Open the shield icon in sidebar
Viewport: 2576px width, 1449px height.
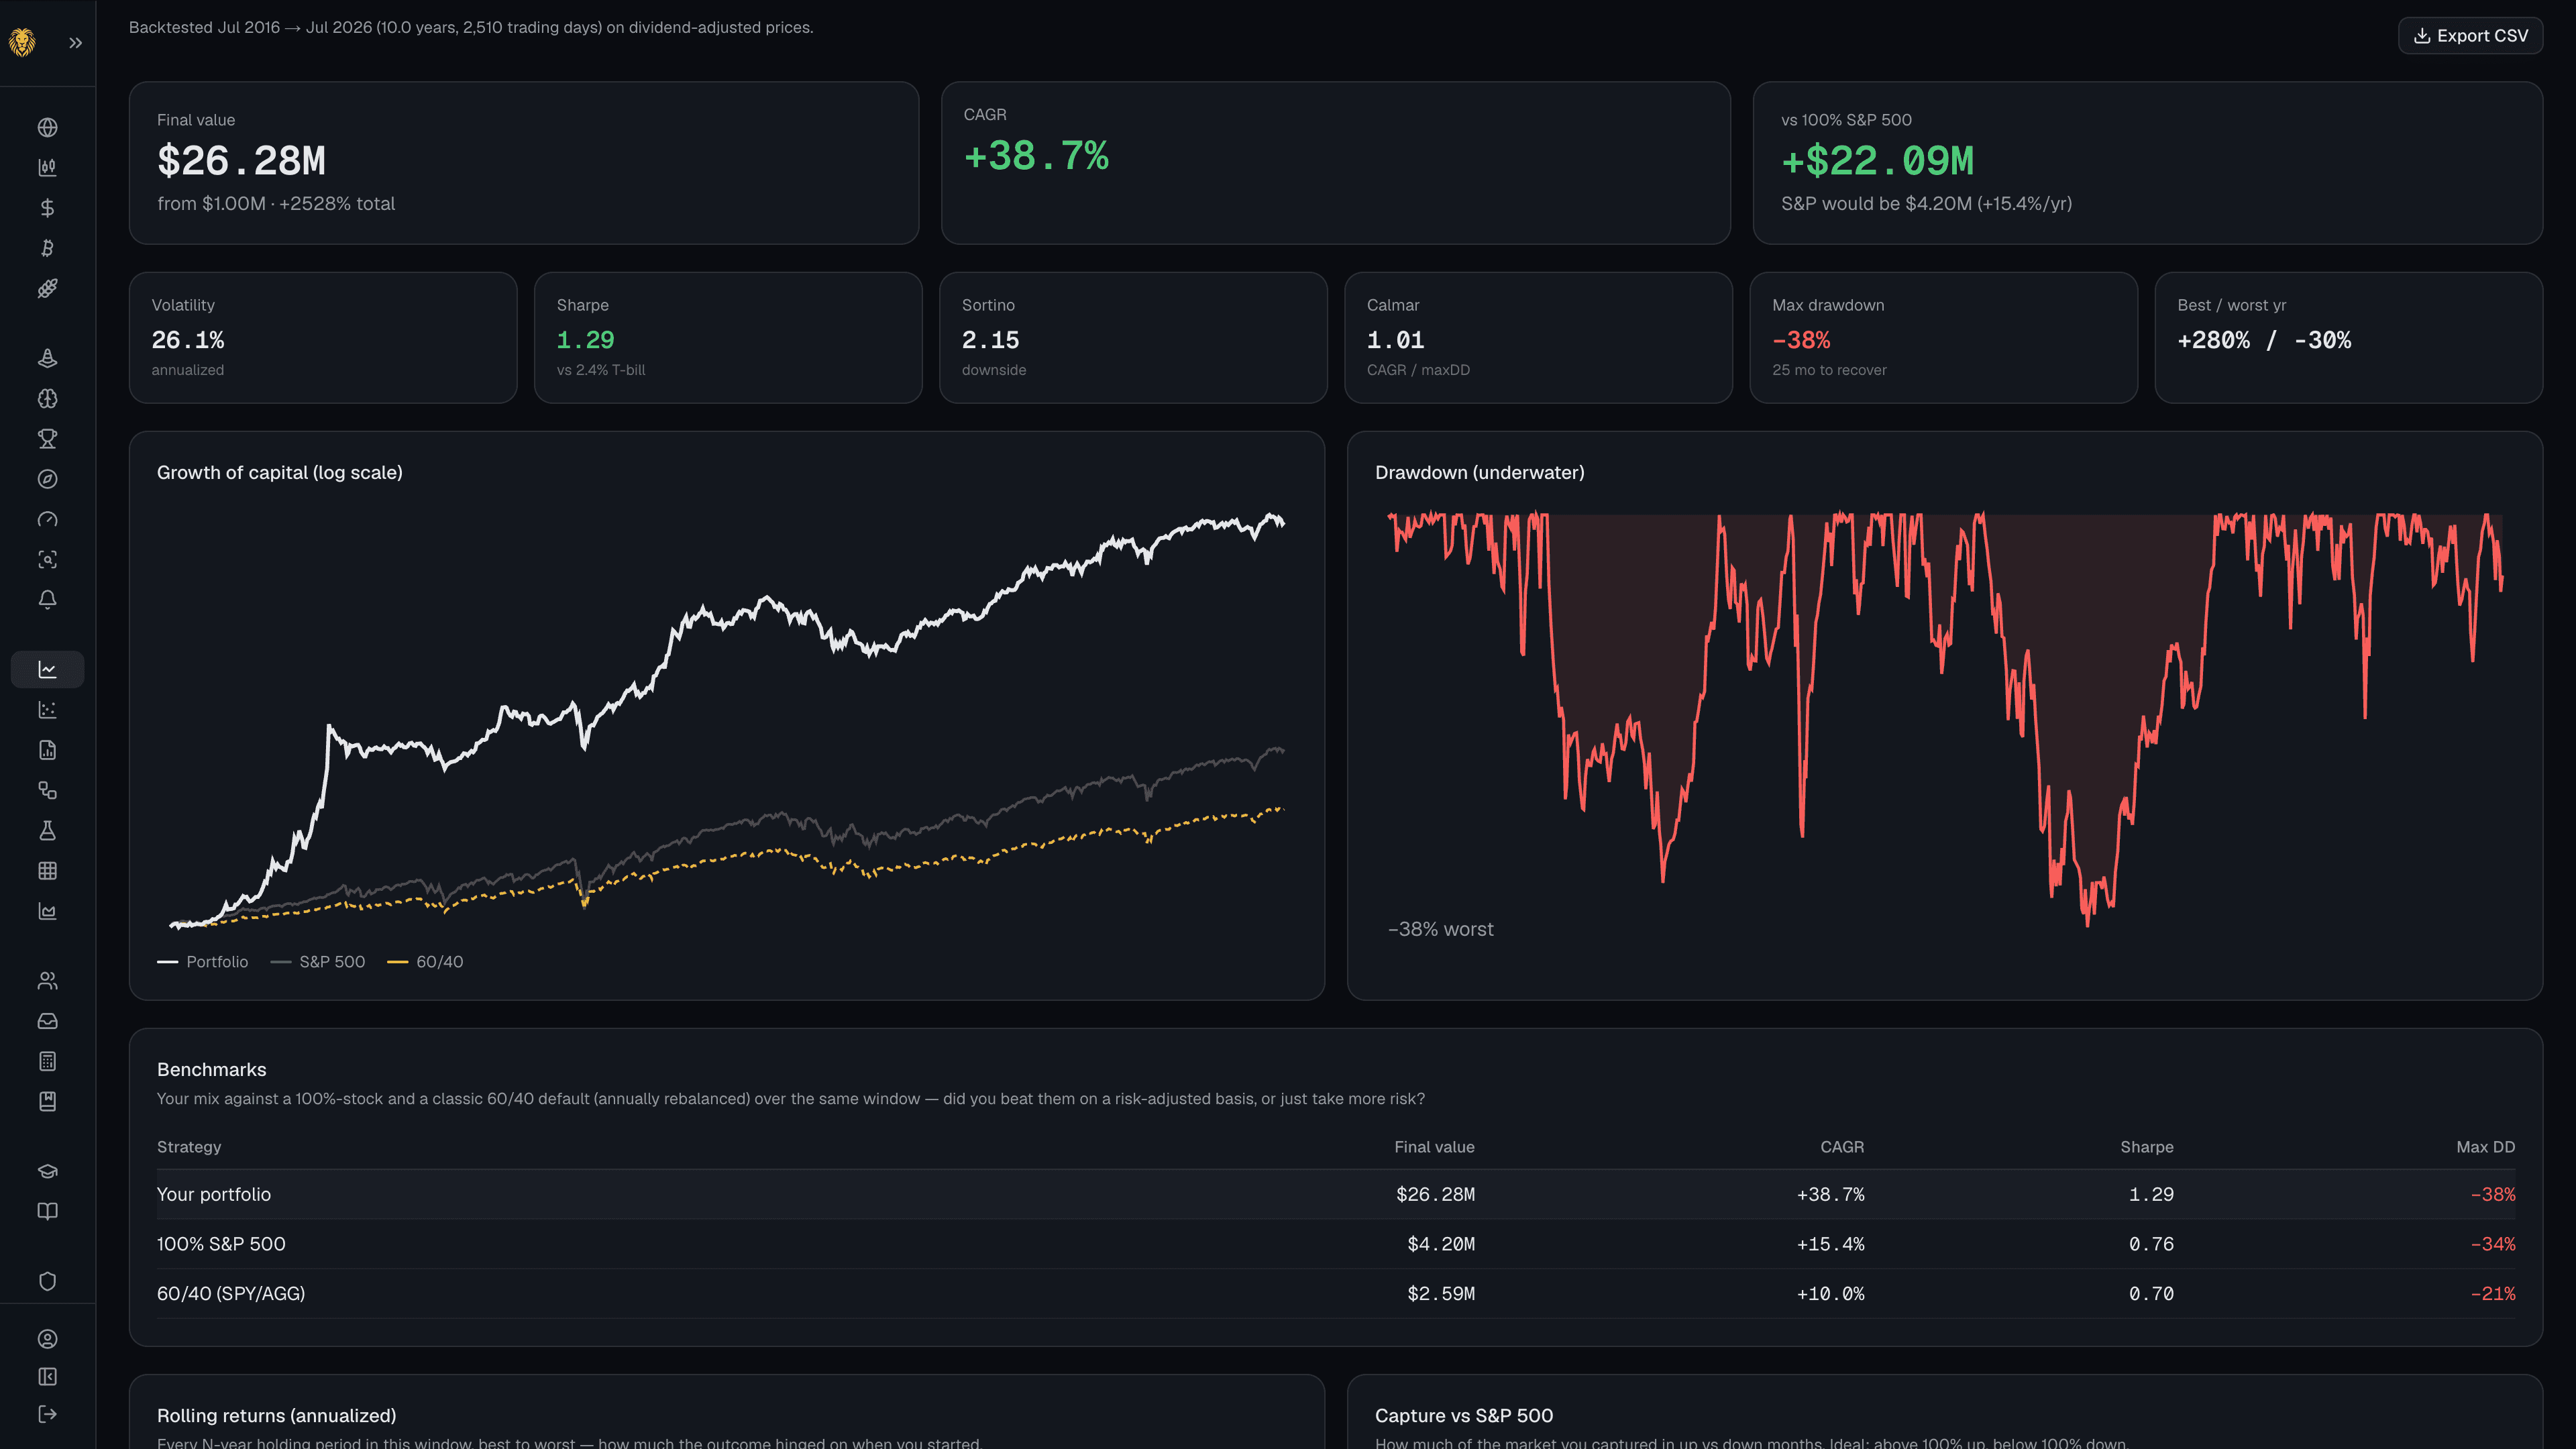(47, 1282)
